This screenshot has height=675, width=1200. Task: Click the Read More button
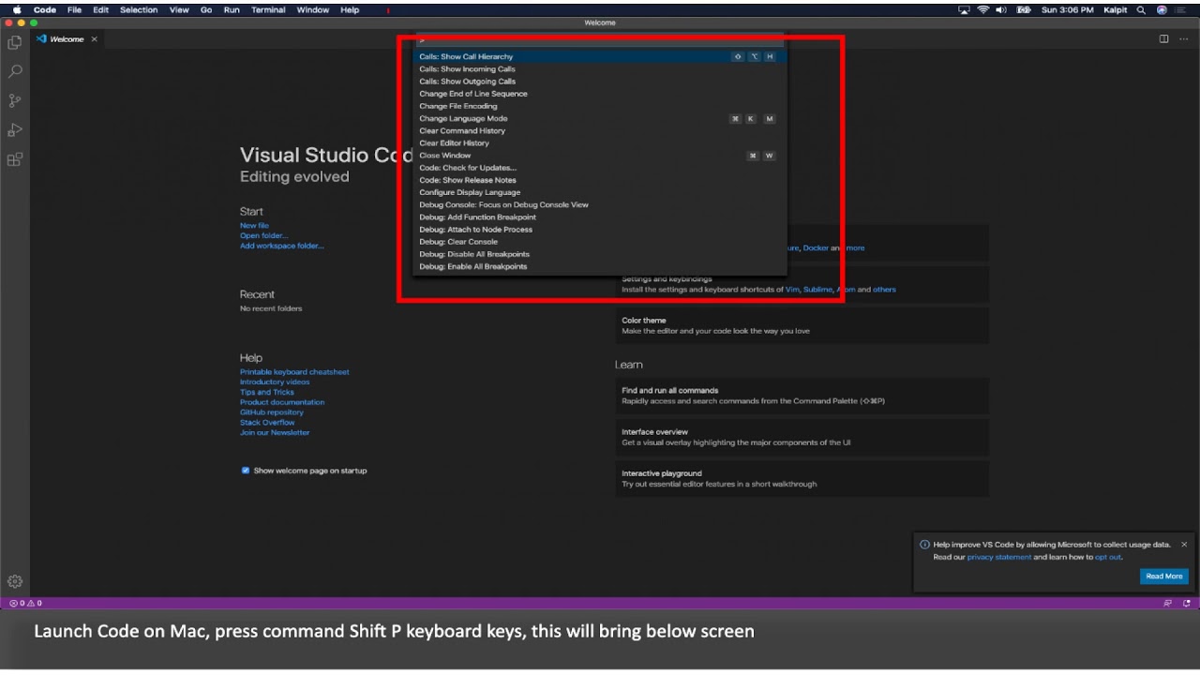click(1164, 577)
